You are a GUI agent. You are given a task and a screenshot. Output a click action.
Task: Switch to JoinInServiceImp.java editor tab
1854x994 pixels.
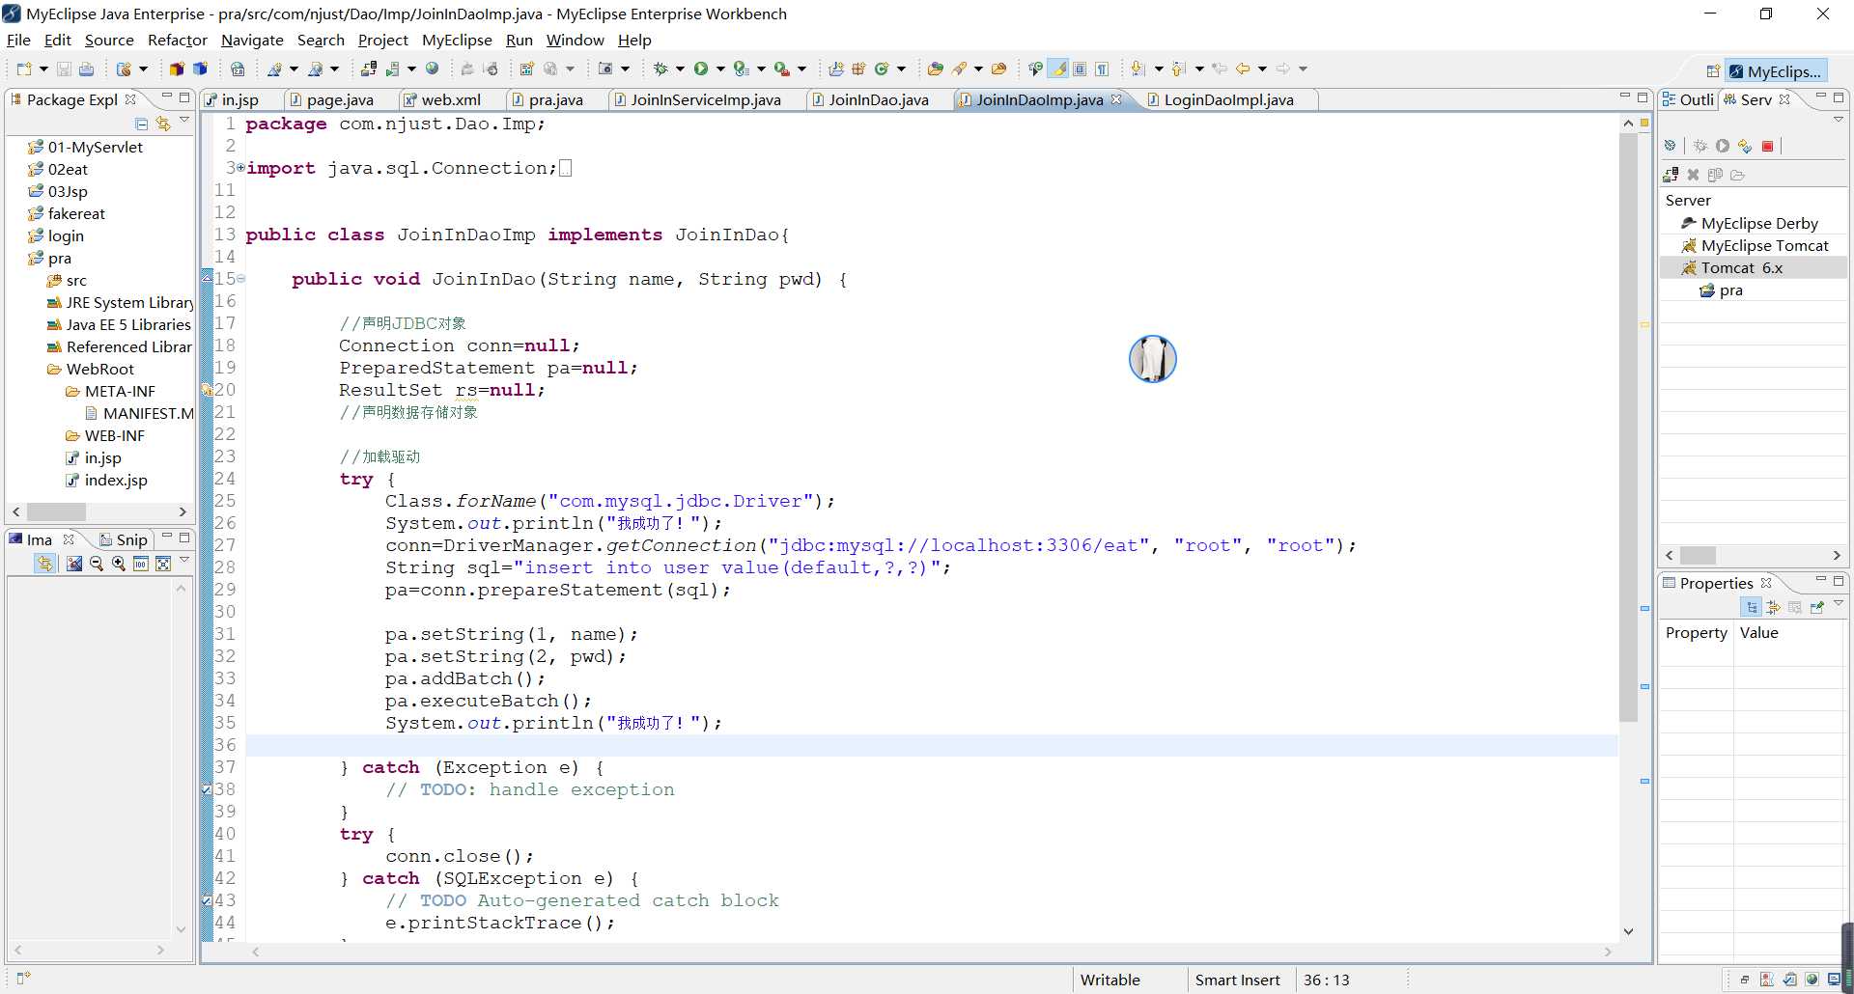point(705,99)
